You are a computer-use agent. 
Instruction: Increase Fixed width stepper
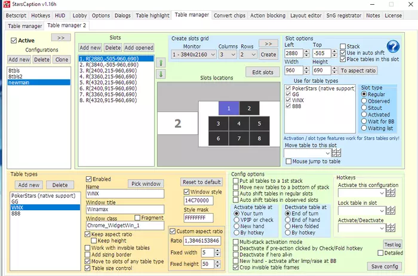tap(217, 251)
